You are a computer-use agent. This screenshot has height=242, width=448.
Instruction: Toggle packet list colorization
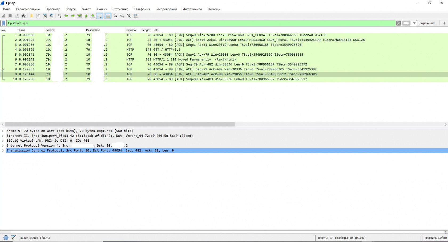[107, 16]
